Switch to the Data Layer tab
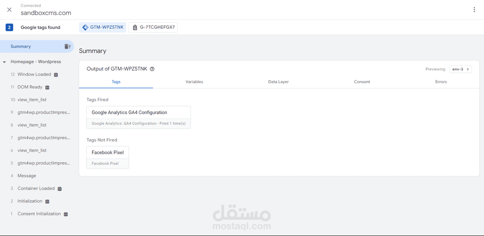 pos(278,82)
